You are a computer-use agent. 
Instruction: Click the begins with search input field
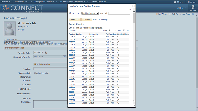tap(119, 13)
